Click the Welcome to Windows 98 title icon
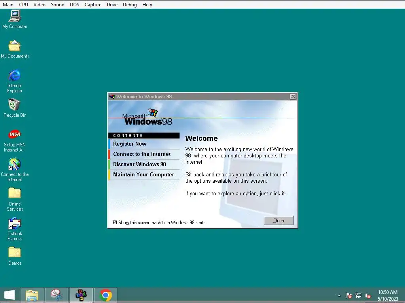Screen dimensions: 405x303 [x=112, y=96]
